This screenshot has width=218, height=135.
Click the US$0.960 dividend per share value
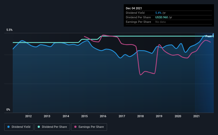point(162,17)
